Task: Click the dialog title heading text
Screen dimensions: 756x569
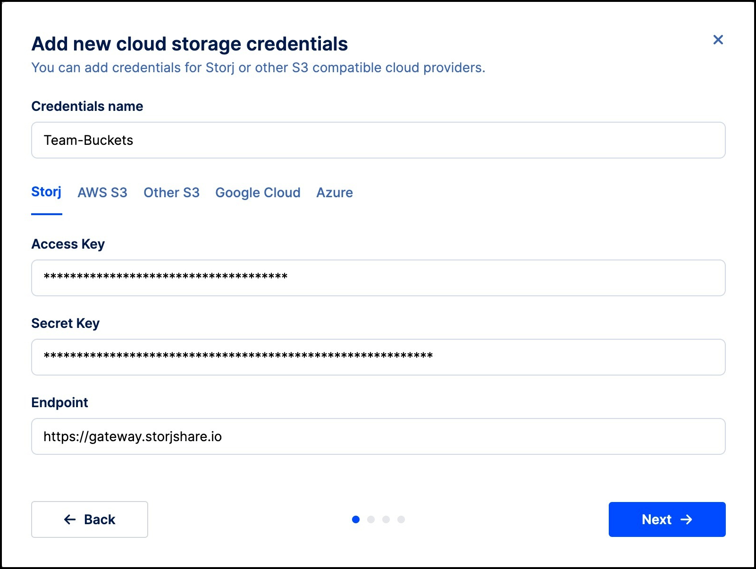Action: [190, 44]
